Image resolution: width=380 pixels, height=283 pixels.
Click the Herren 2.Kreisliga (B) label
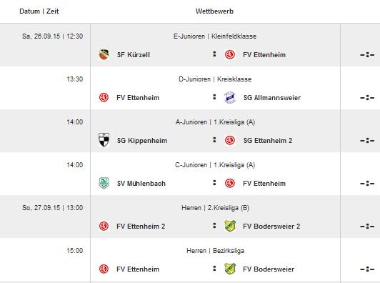[x=215, y=208]
